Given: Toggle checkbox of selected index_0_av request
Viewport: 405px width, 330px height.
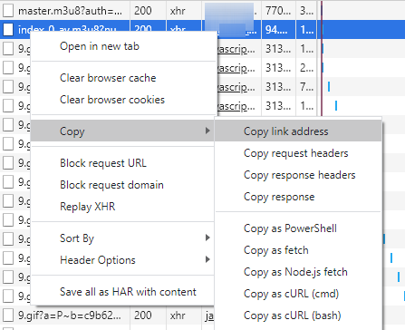Looking at the screenshot, I should [8, 30].
